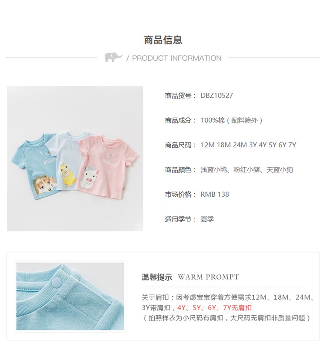This screenshot has height=350, width=326.
Task: Click the PRODUCT INFORMATION subtitle text
Action: [x=176, y=58]
